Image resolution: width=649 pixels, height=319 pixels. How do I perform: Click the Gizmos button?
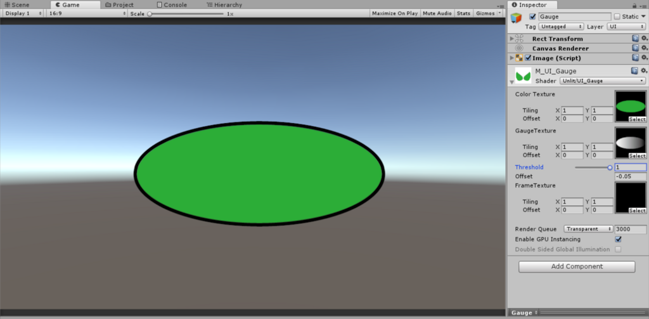tap(485, 13)
